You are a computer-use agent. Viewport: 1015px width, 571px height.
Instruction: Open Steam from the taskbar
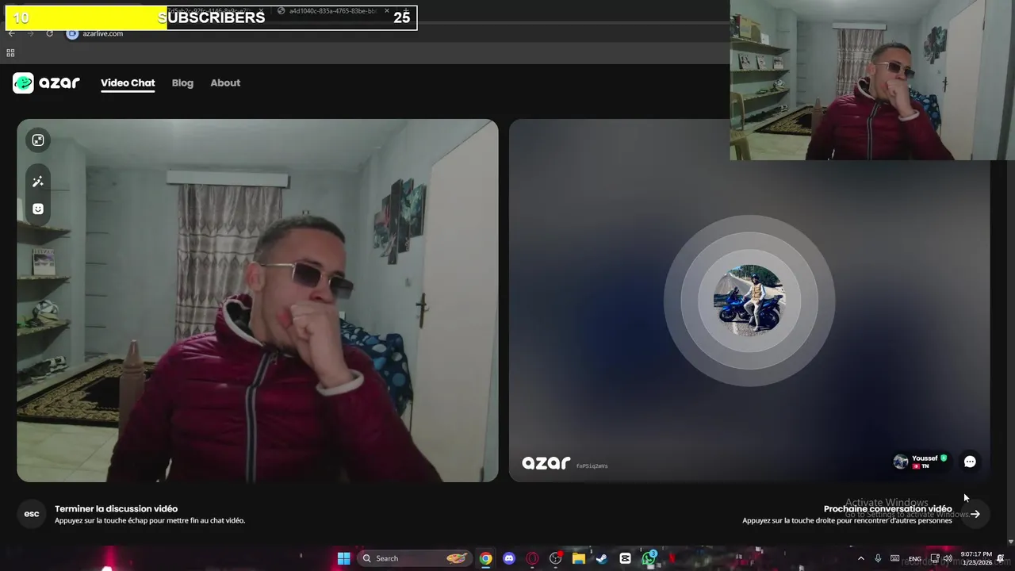pos(602,558)
